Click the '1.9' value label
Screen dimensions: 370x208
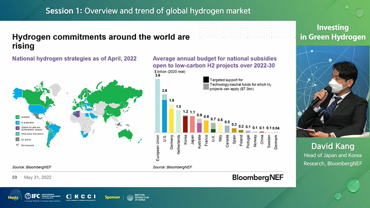point(172,100)
